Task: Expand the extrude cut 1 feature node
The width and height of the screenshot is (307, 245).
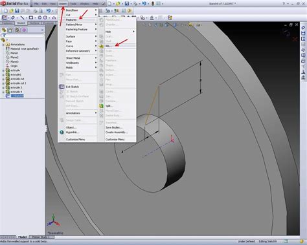Action: click(3, 83)
